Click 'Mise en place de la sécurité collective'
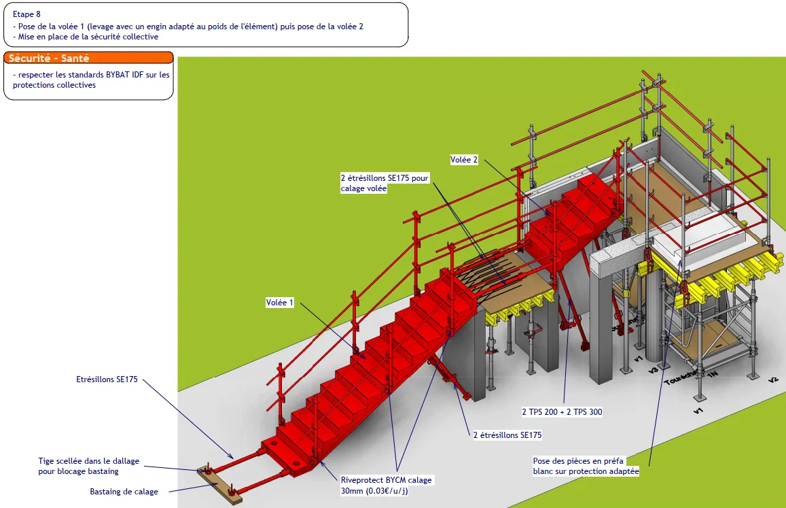 click(x=85, y=37)
